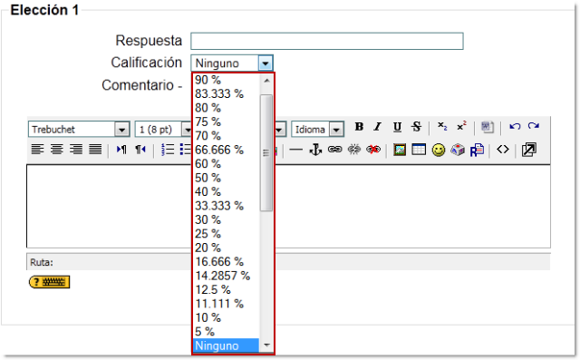The image size is (580, 360).
Task: Toggle HTML source view
Action: [x=503, y=150]
